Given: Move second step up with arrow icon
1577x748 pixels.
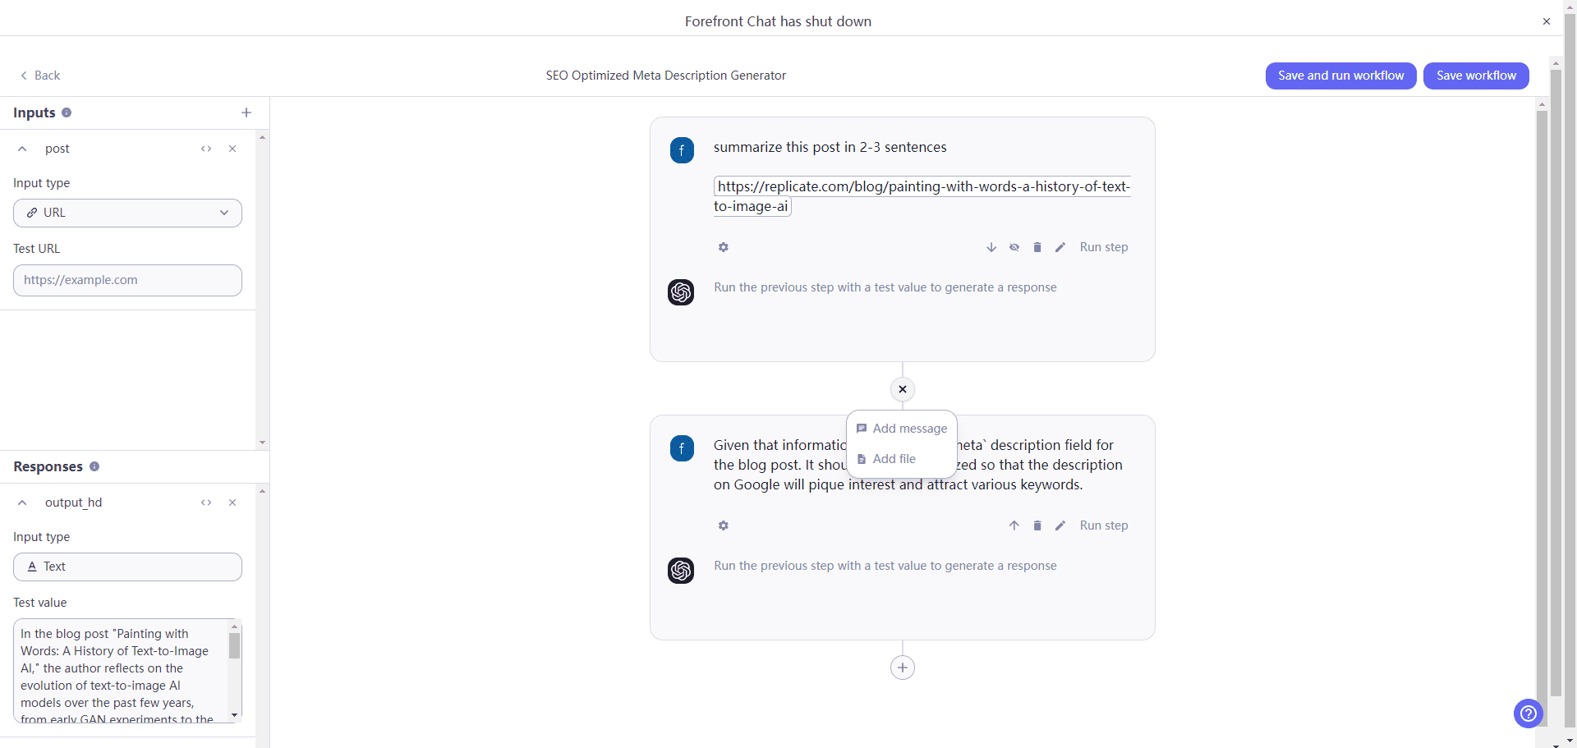Looking at the screenshot, I should (x=1014, y=525).
